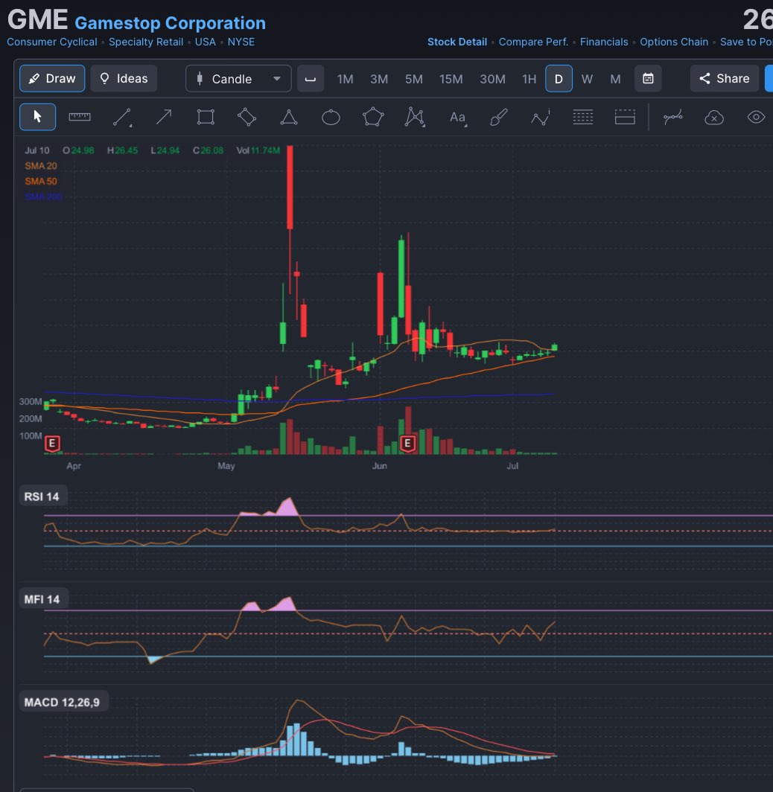Click the June earnings E marker
Image resolution: width=773 pixels, height=792 pixels.
[407, 444]
